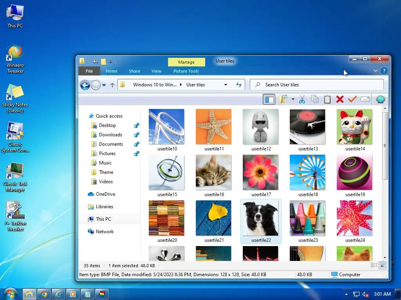Click the file list scroll up arrow
401x300 pixels.
tap(385, 109)
